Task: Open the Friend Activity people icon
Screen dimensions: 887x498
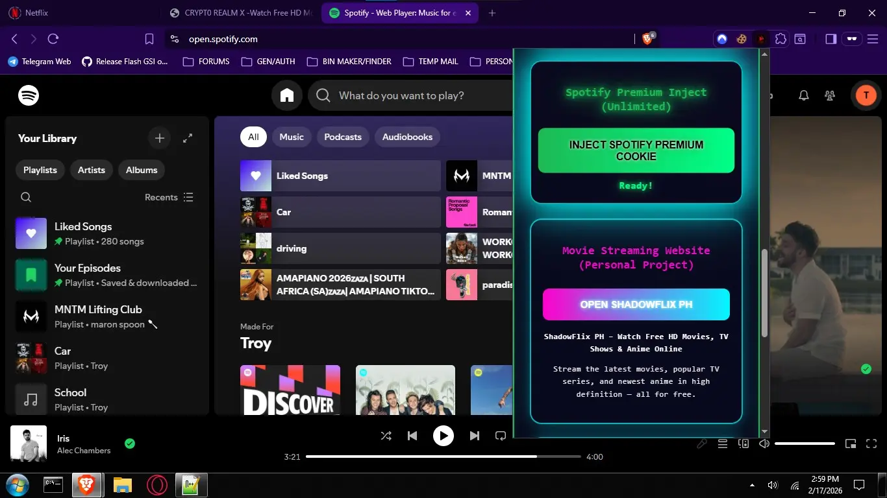Action: (x=830, y=96)
